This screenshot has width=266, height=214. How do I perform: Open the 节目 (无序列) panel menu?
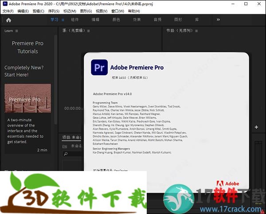click(196, 31)
